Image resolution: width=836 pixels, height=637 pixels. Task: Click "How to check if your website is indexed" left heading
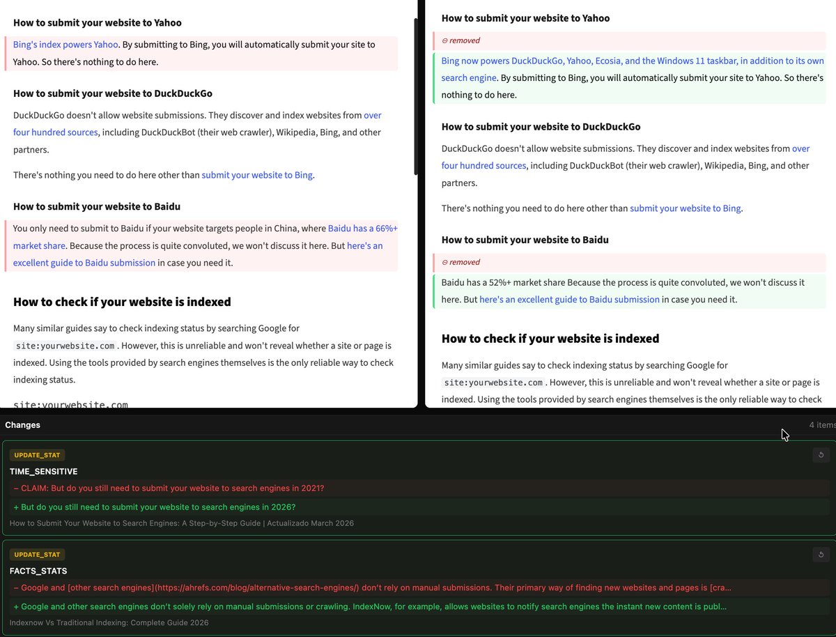tap(122, 302)
